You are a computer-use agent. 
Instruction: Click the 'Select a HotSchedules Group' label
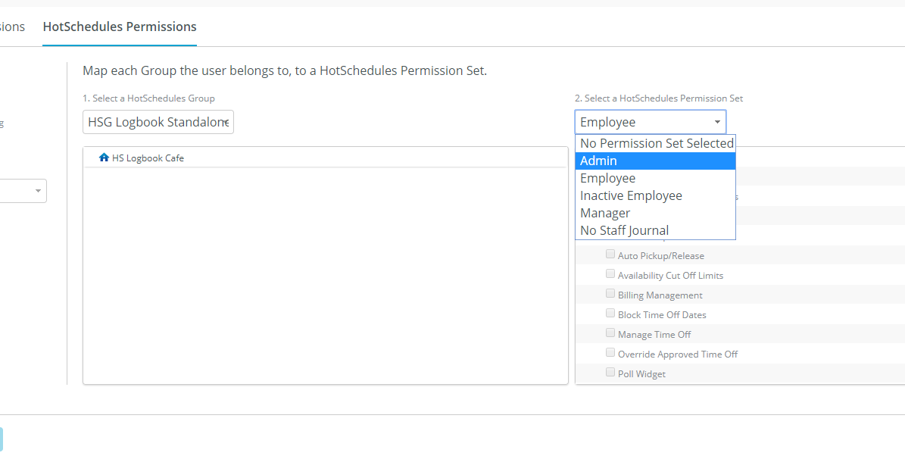[x=148, y=98]
